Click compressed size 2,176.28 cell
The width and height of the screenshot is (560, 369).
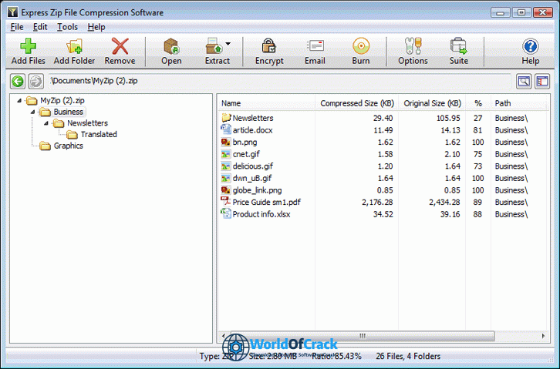(377, 202)
